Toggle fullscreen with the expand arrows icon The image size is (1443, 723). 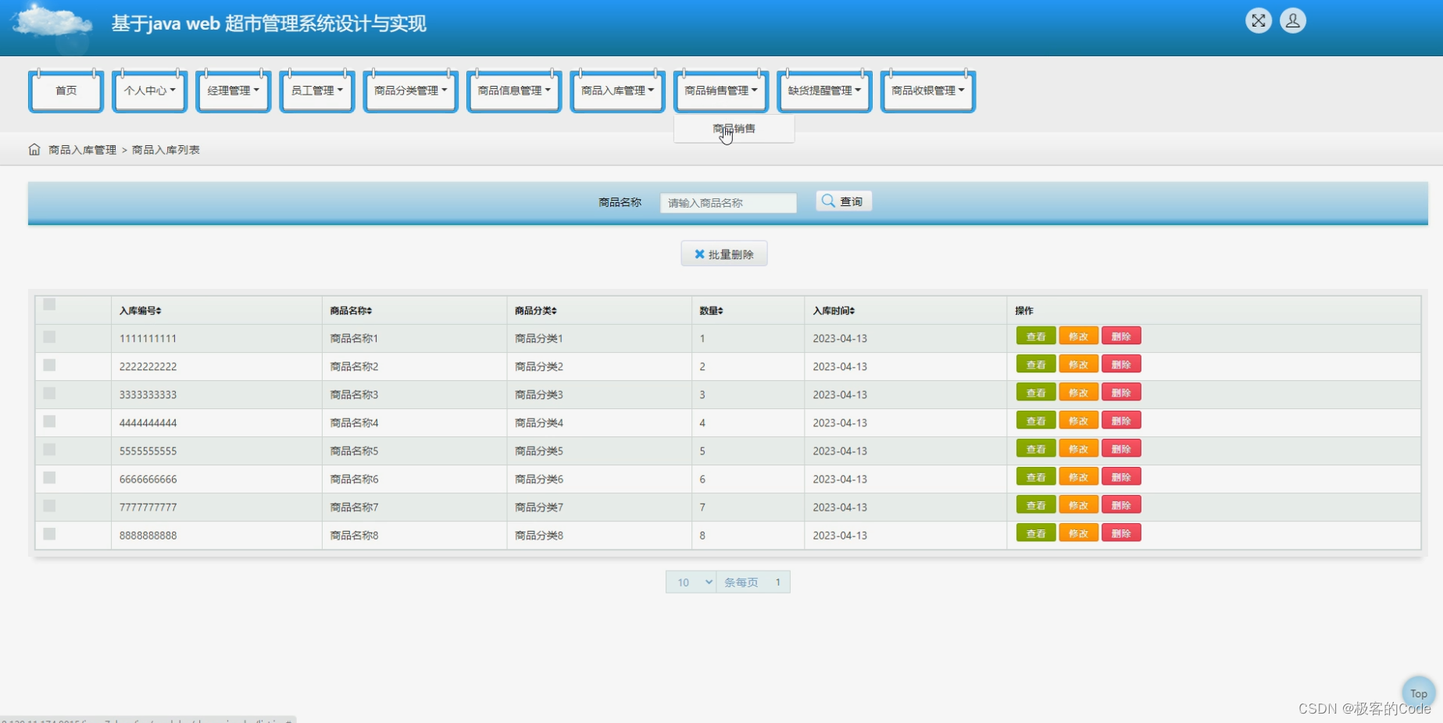pyautogui.click(x=1258, y=21)
